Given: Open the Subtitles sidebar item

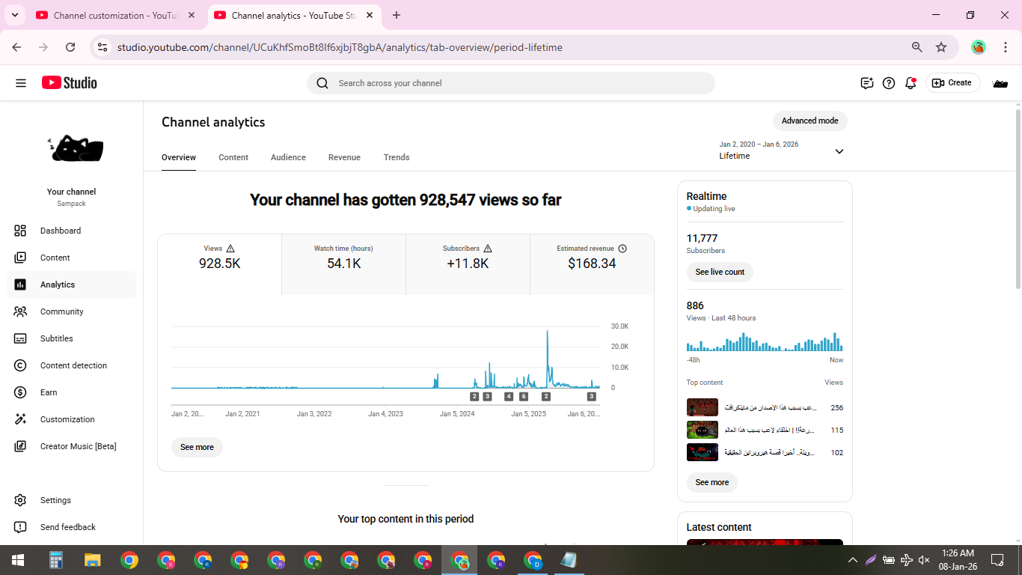Looking at the screenshot, I should [x=57, y=338].
